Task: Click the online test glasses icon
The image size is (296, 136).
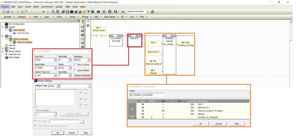Action: [123, 12]
